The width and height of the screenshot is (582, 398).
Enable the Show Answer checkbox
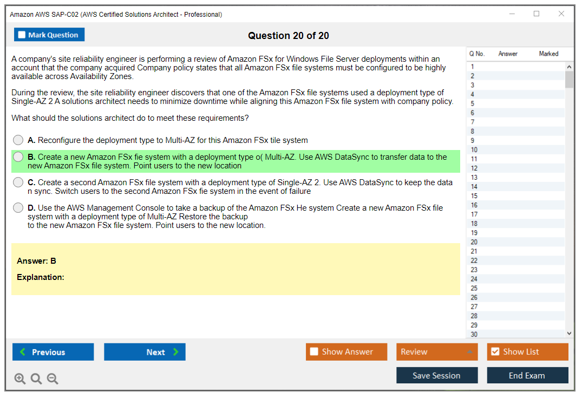(x=314, y=352)
